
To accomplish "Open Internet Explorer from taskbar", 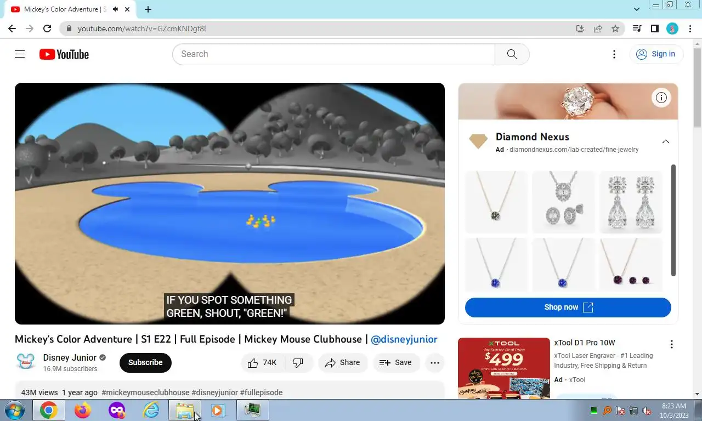I will point(151,410).
